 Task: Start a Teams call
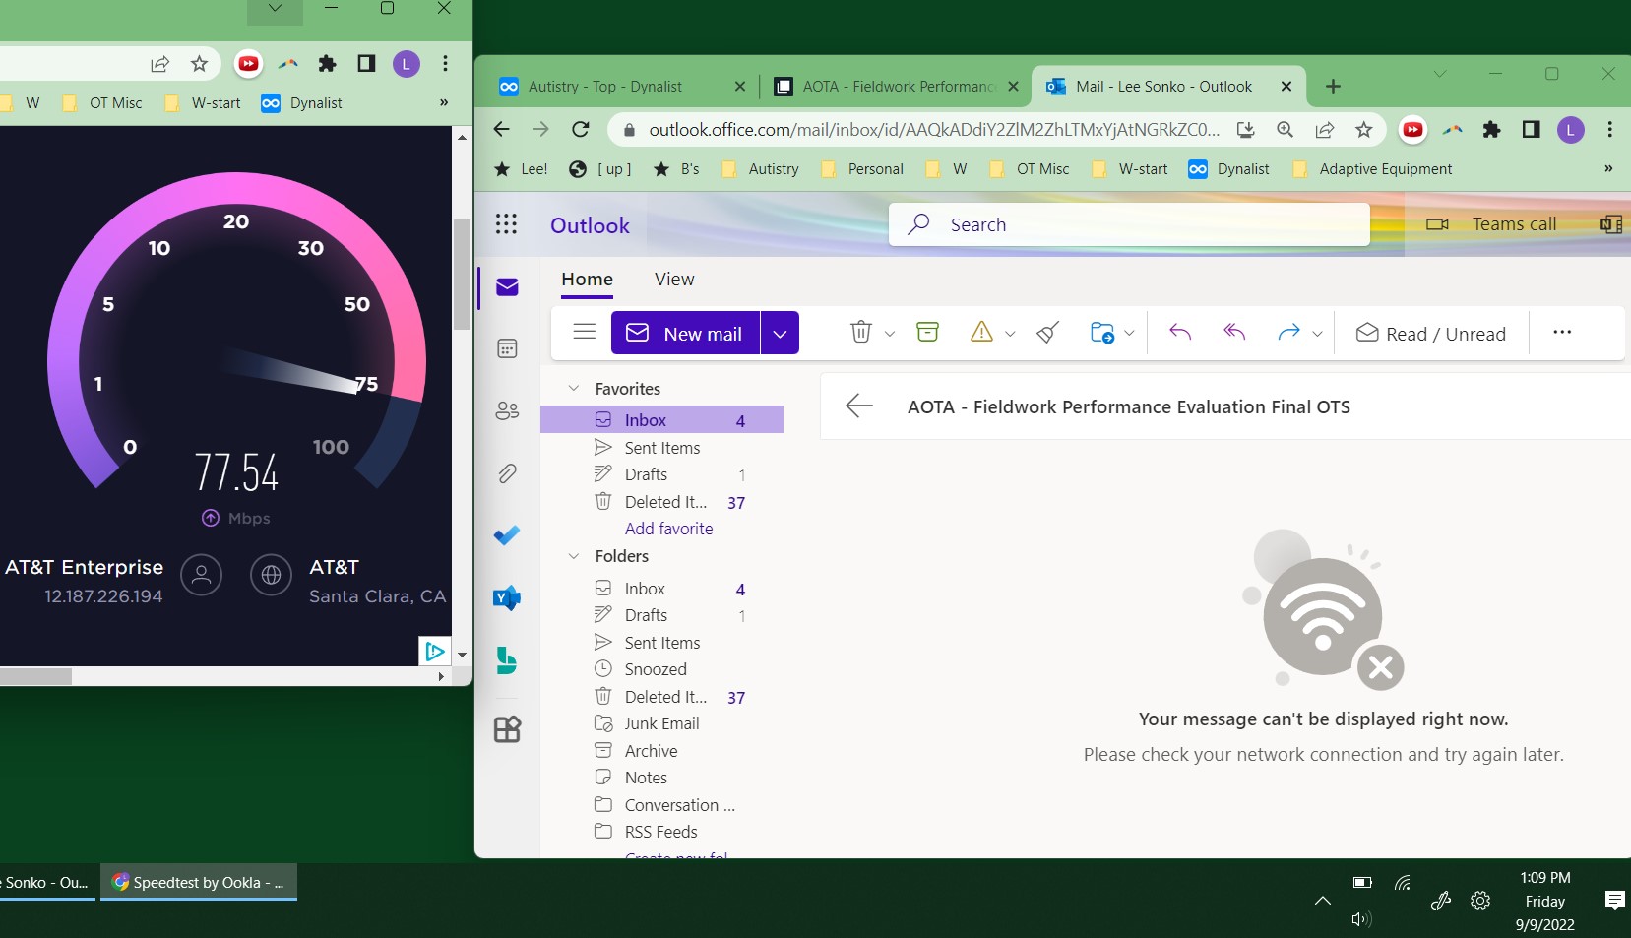click(x=1491, y=224)
